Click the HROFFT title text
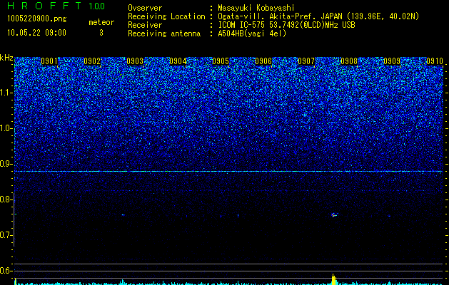Viewport: 449px width, 285px height. 44,6
